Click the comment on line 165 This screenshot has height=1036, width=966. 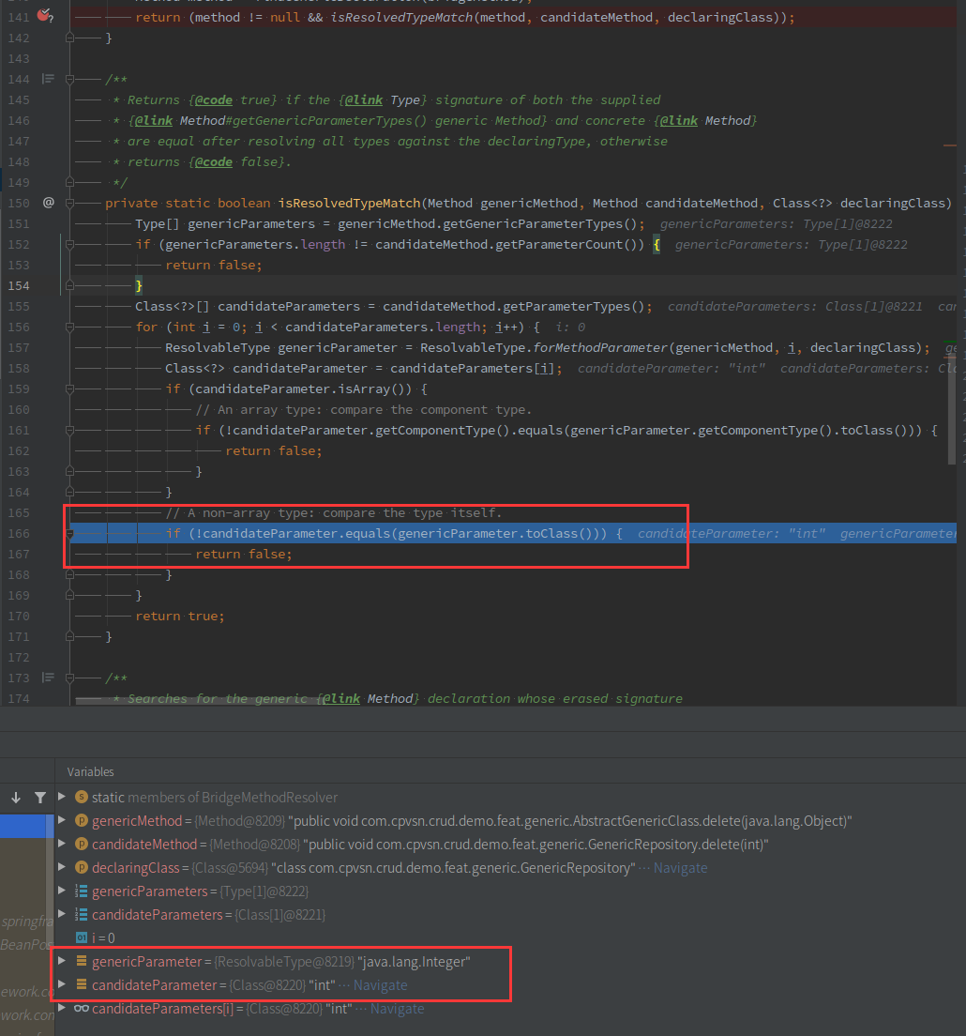334,512
